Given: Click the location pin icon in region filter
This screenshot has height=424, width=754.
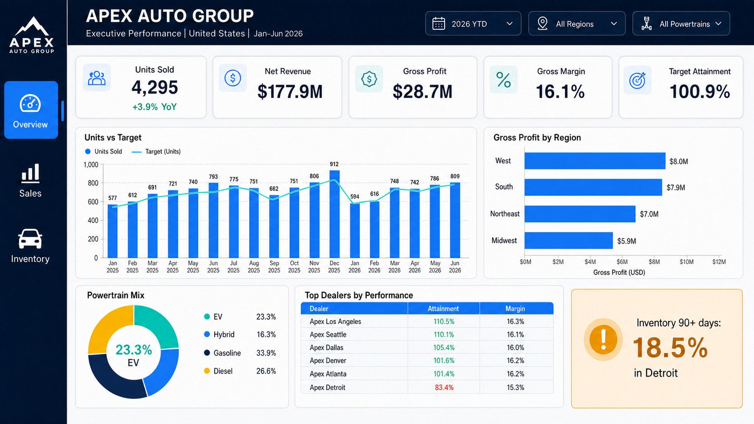Looking at the screenshot, I should coord(543,23).
